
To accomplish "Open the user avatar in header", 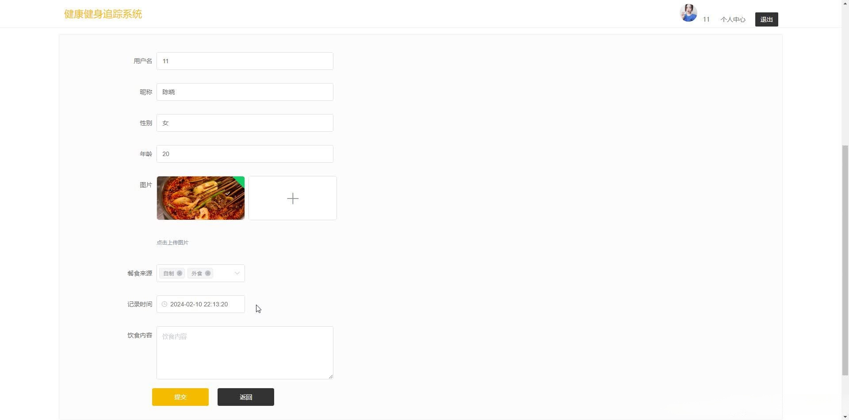I will (688, 13).
